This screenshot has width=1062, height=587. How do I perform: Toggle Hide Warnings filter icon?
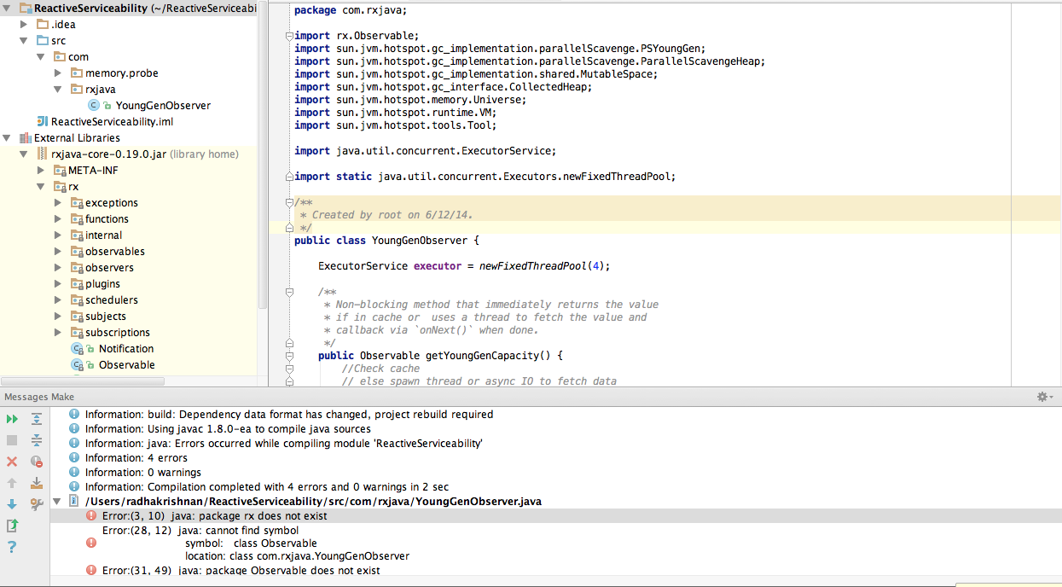pyautogui.click(x=37, y=462)
